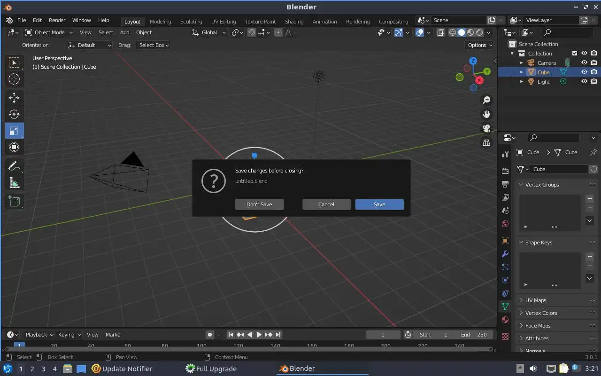
Task: Select the Add Cube tool
Action: [14, 202]
